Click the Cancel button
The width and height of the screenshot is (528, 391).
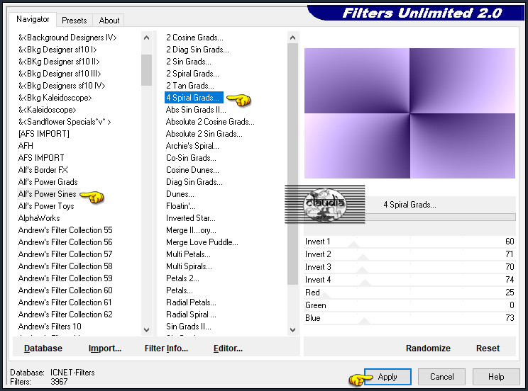coord(442,377)
